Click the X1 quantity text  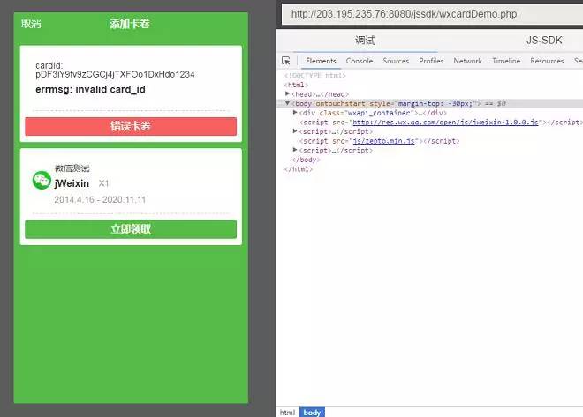click(103, 183)
